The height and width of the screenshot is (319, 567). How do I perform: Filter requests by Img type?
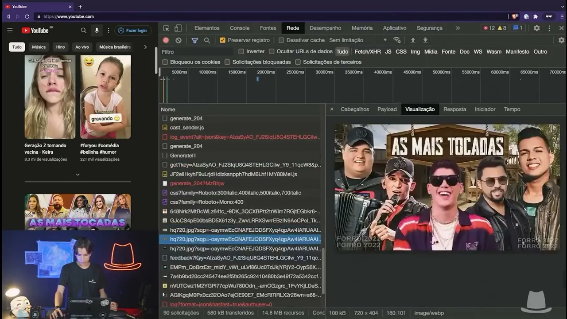pyautogui.click(x=415, y=51)
